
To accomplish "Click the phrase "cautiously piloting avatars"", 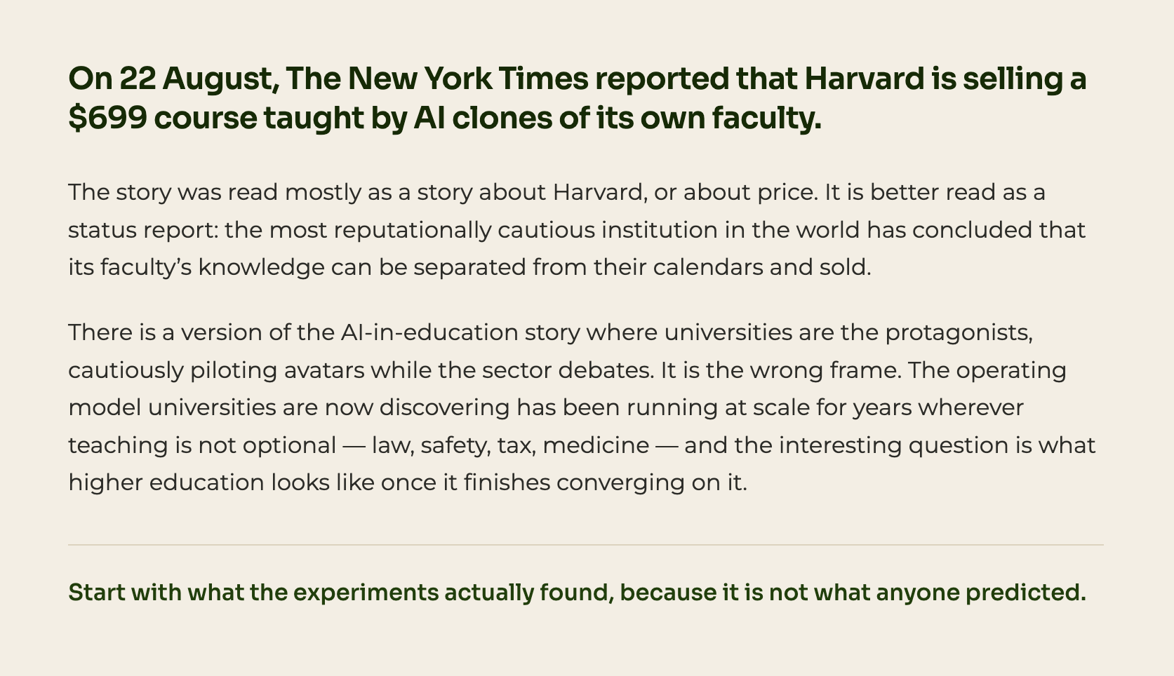I will point(216,370).
